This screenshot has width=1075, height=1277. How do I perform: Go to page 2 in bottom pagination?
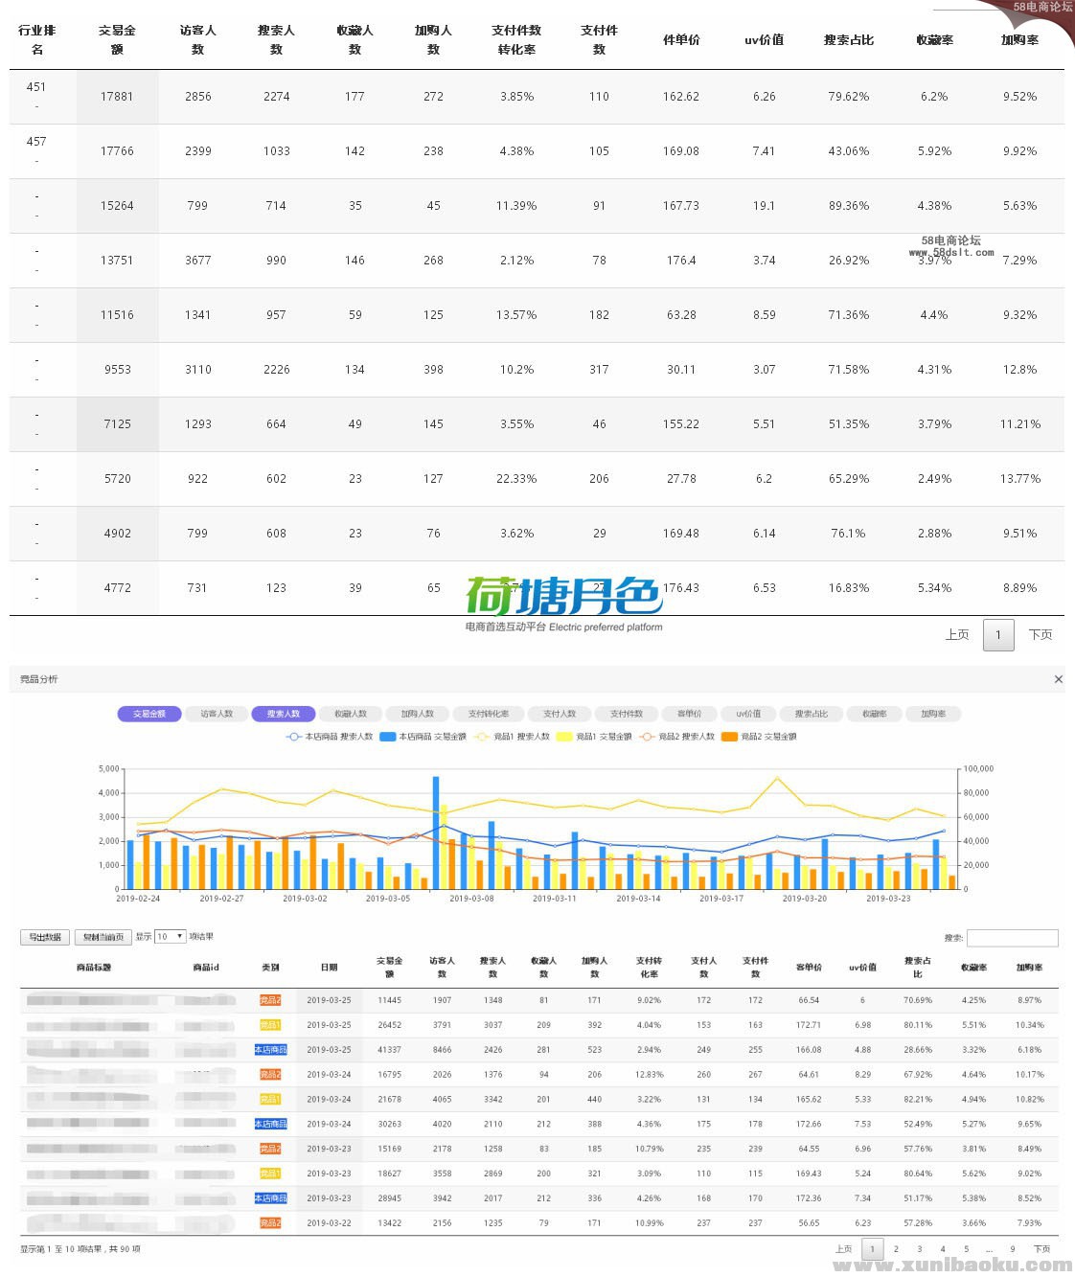(896, 1249)
